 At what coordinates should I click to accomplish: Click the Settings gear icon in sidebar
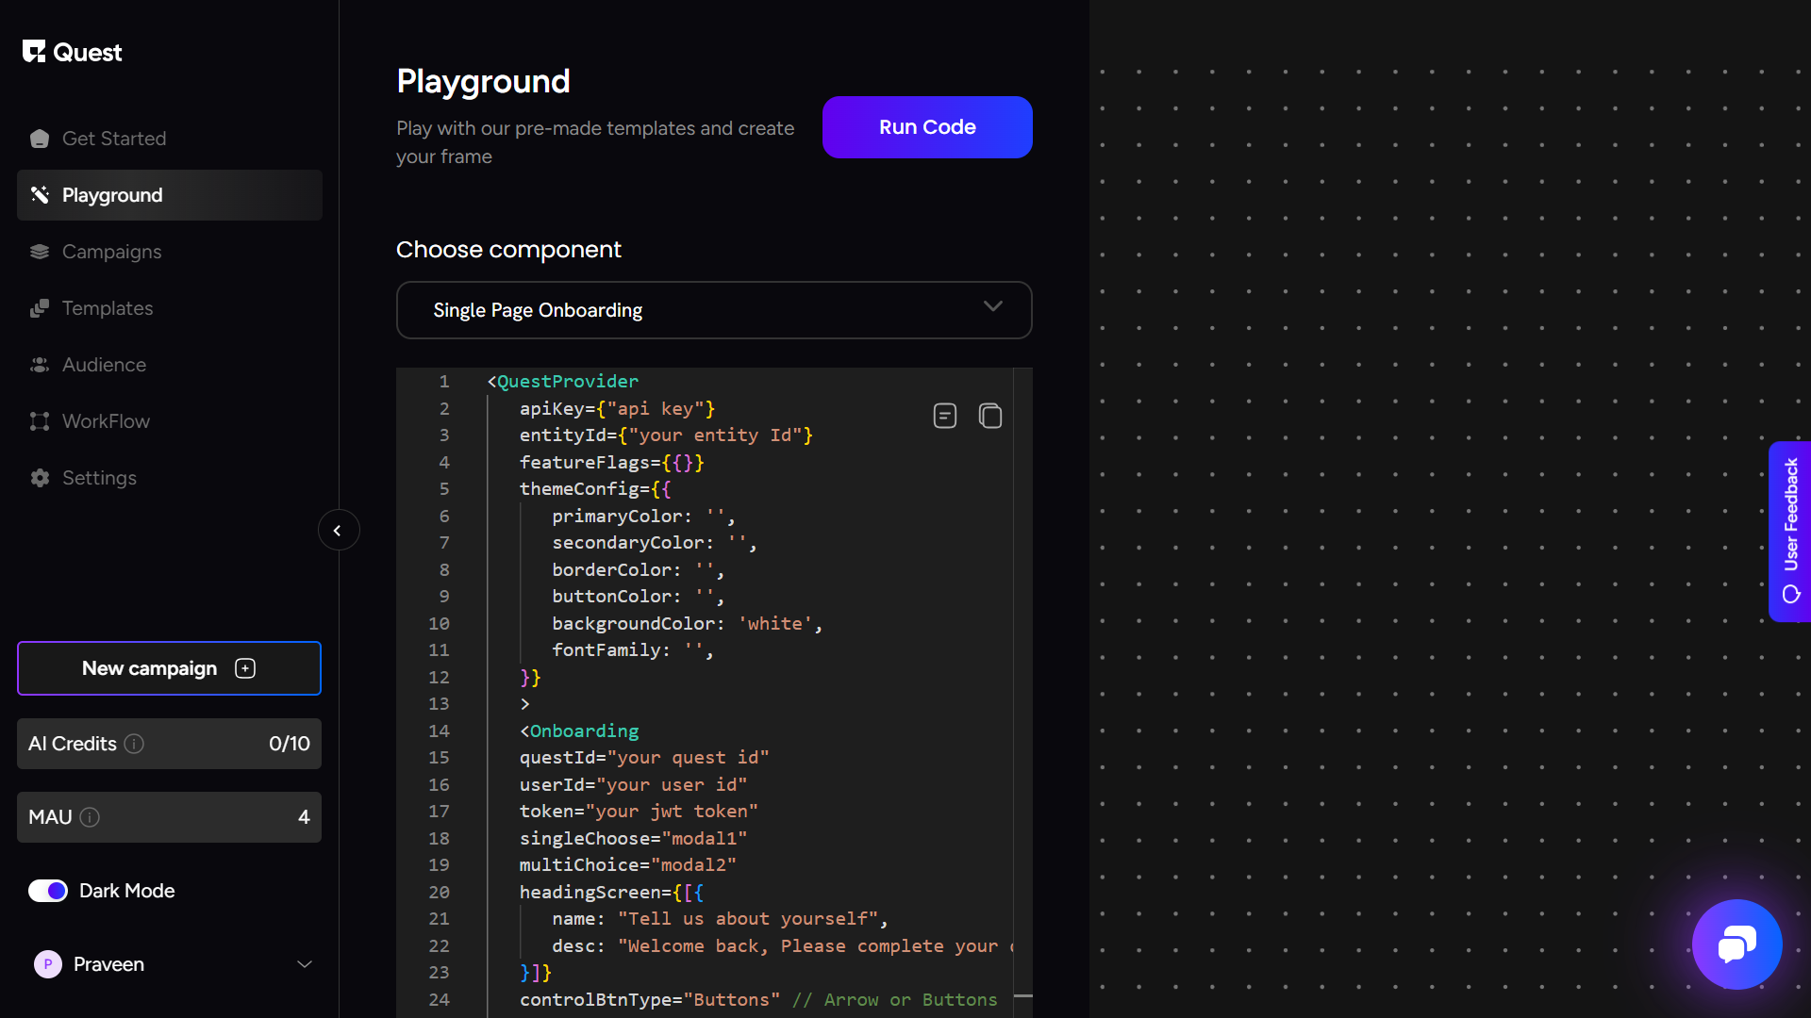coord(40,478)
